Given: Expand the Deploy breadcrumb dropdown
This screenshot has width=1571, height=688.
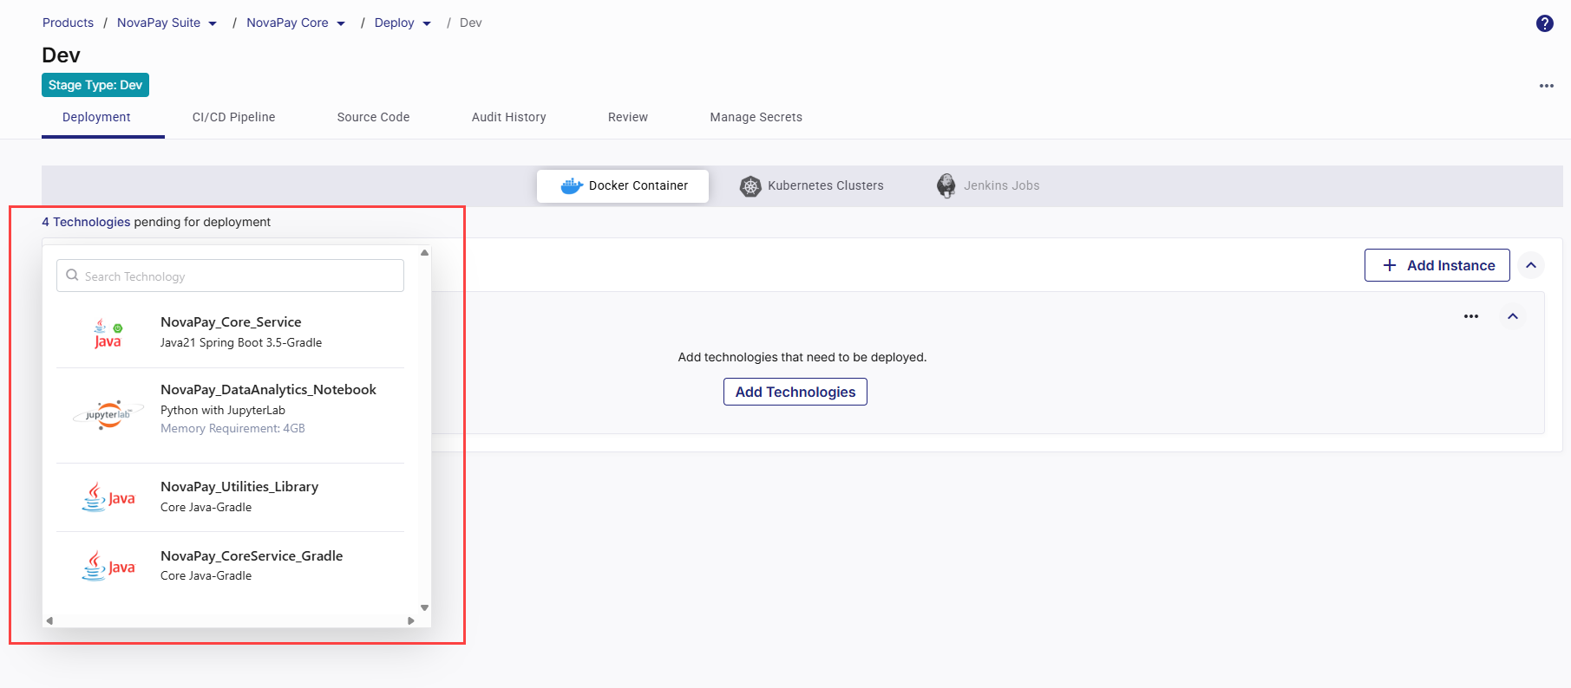Looking at the screenshot, I should 427,24.
